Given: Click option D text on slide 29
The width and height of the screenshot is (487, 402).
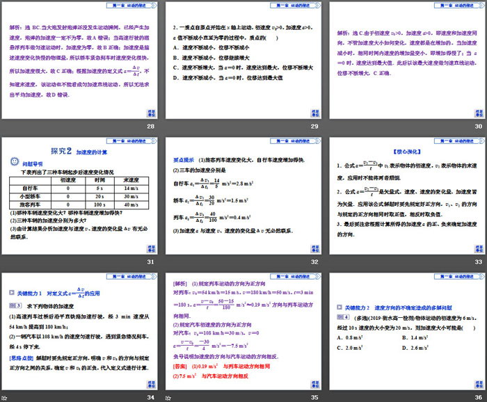Looking at the screenshot, I should 228,78.
